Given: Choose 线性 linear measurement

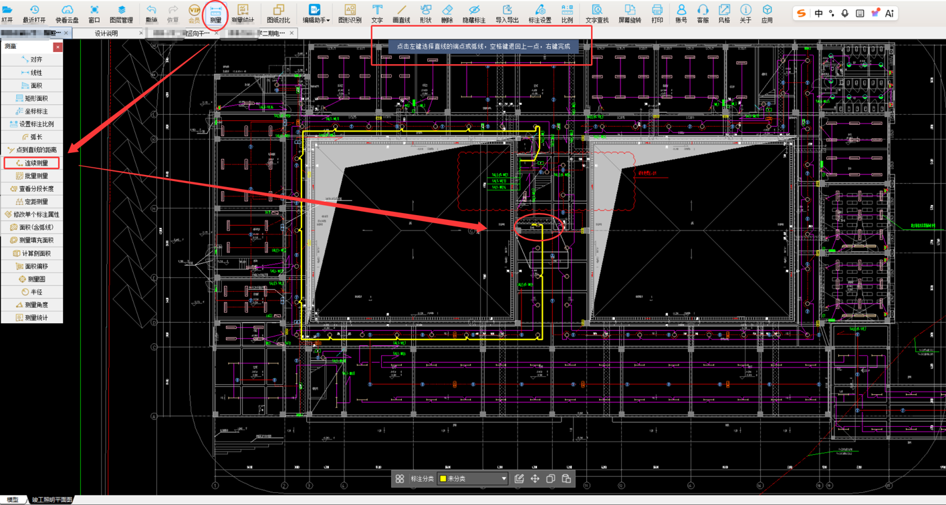Looking at the screenshot, I should pos(31,72).
